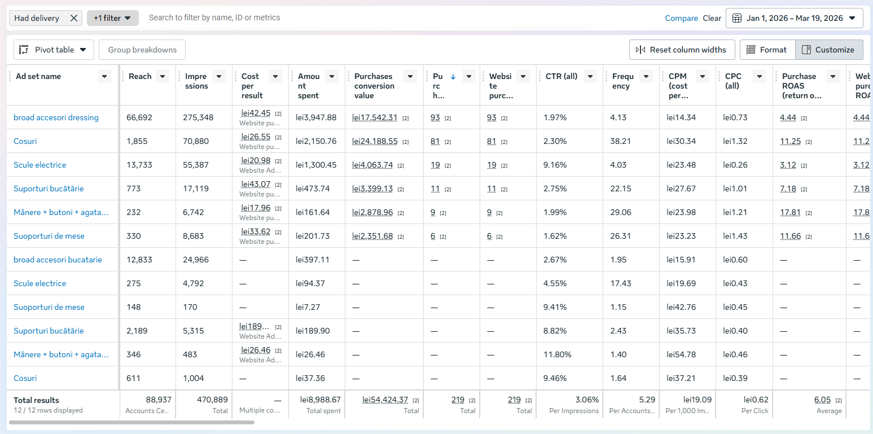The image size is (873, 434).
Task: Click the calendar icon in date picker
Action: 737,18
